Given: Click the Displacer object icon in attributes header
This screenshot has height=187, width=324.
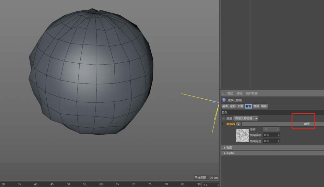Looking at the screenshot, I should click(x=224, y=100).
